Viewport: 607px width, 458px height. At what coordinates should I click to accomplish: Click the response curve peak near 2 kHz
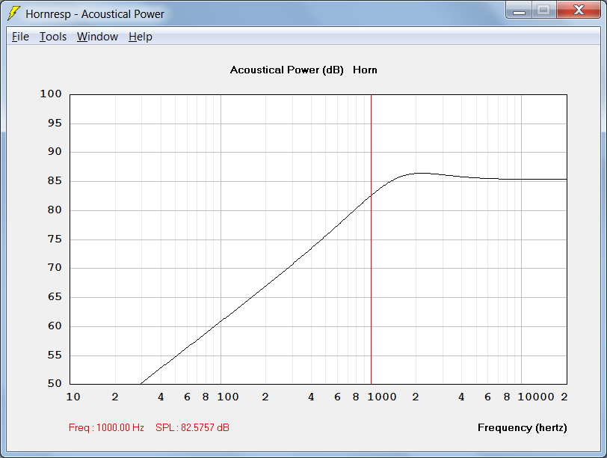click(x=420, y=173)
